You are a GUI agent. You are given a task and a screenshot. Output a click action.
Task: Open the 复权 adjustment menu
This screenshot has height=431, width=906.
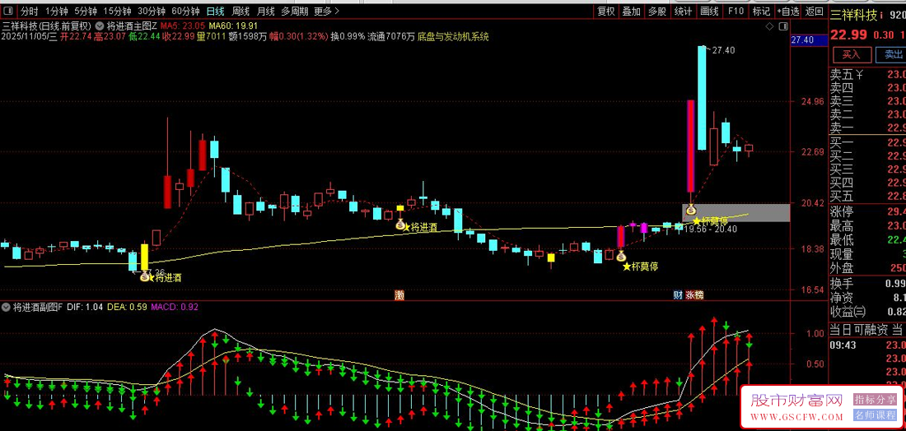coord(606,11)
